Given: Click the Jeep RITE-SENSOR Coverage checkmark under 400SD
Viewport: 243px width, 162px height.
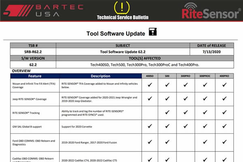Looking at the screenshot, I should click(x=150, y=98).
